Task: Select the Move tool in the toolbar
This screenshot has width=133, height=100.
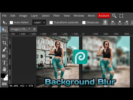Action: coord(4,30)
